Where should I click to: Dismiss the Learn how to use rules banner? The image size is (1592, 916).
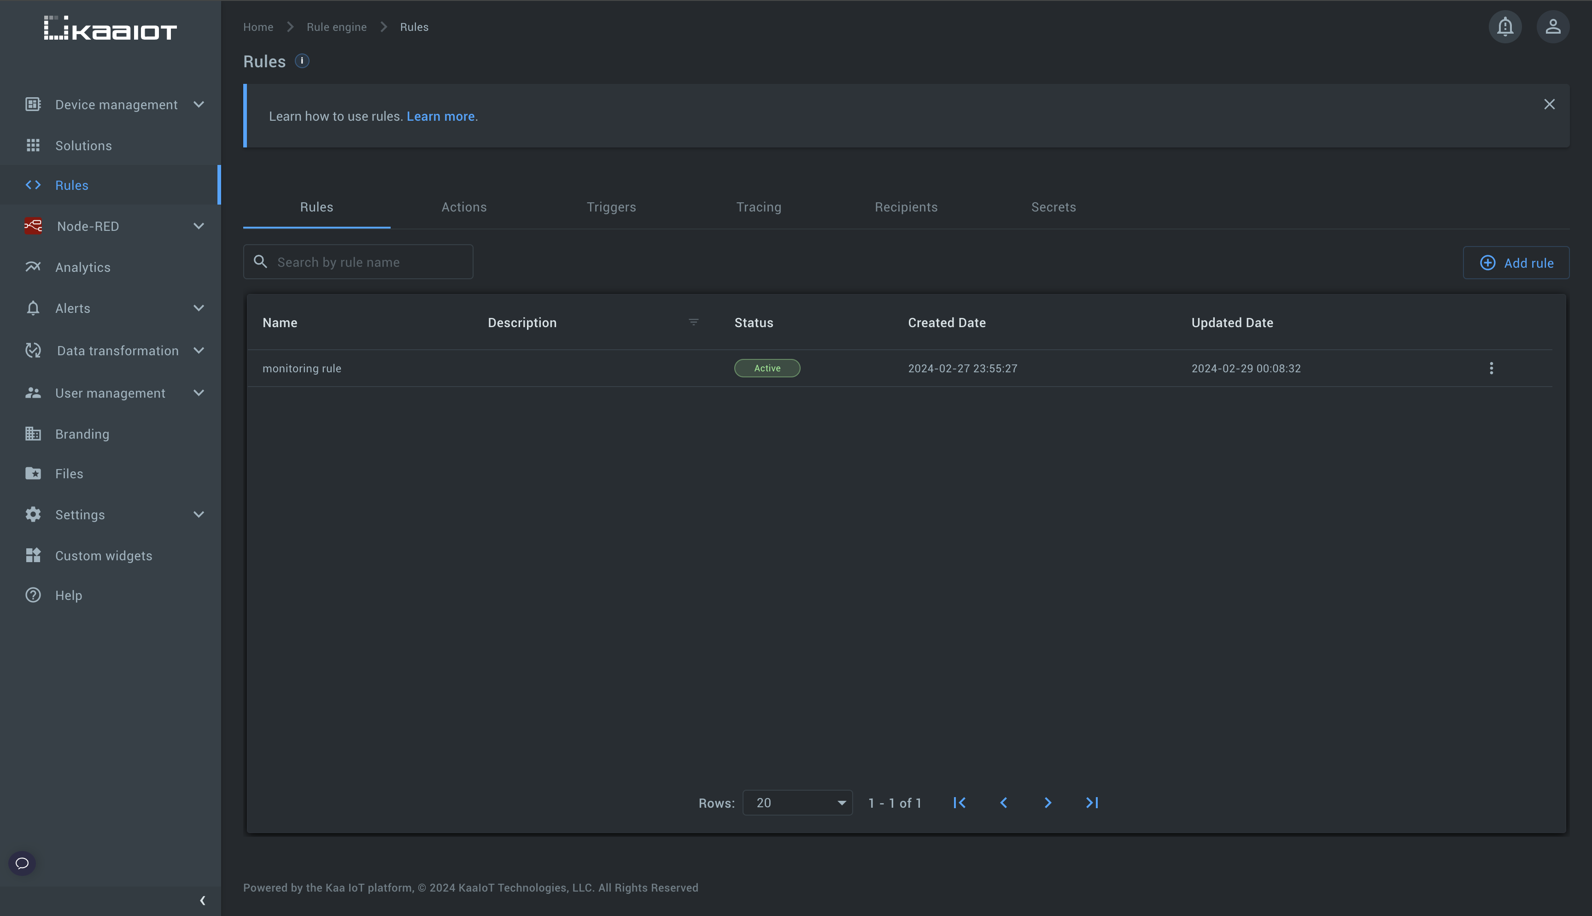[x=1549, y=105]
